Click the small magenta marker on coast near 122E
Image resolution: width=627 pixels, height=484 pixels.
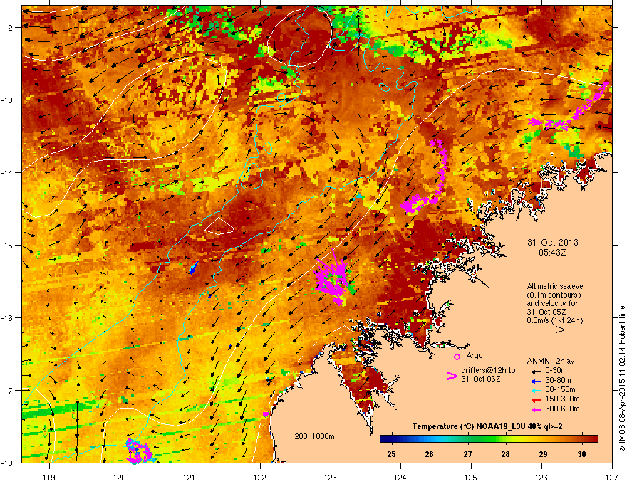click(266, 414)
